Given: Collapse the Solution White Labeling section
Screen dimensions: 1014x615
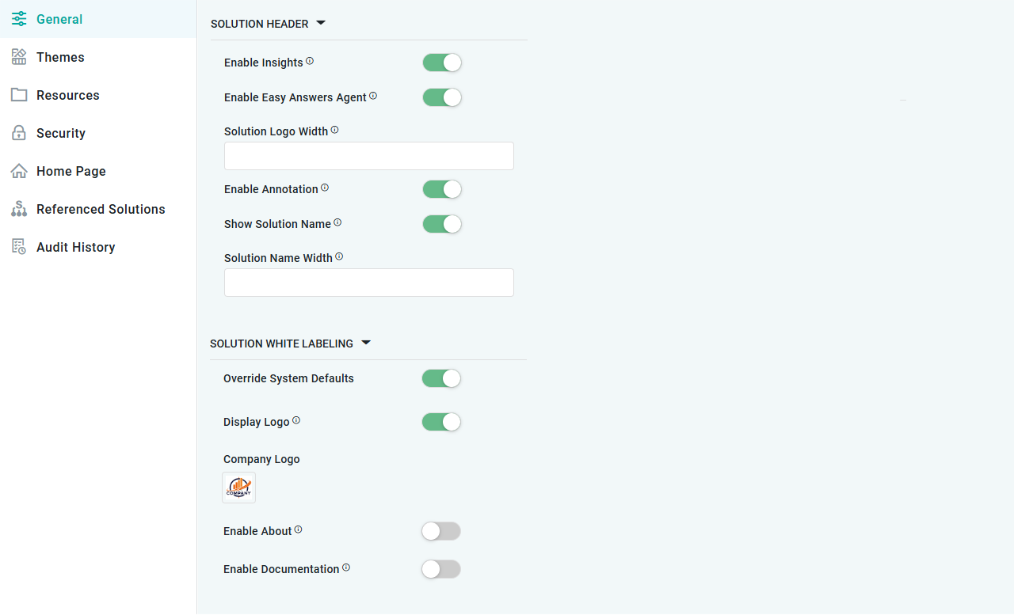Looking at the screenshot, I should point(366,343).
